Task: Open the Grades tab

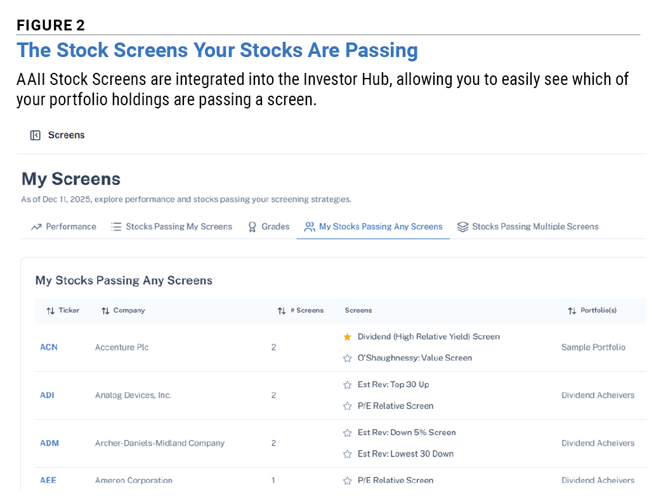Action: click(x=269, y=226)
